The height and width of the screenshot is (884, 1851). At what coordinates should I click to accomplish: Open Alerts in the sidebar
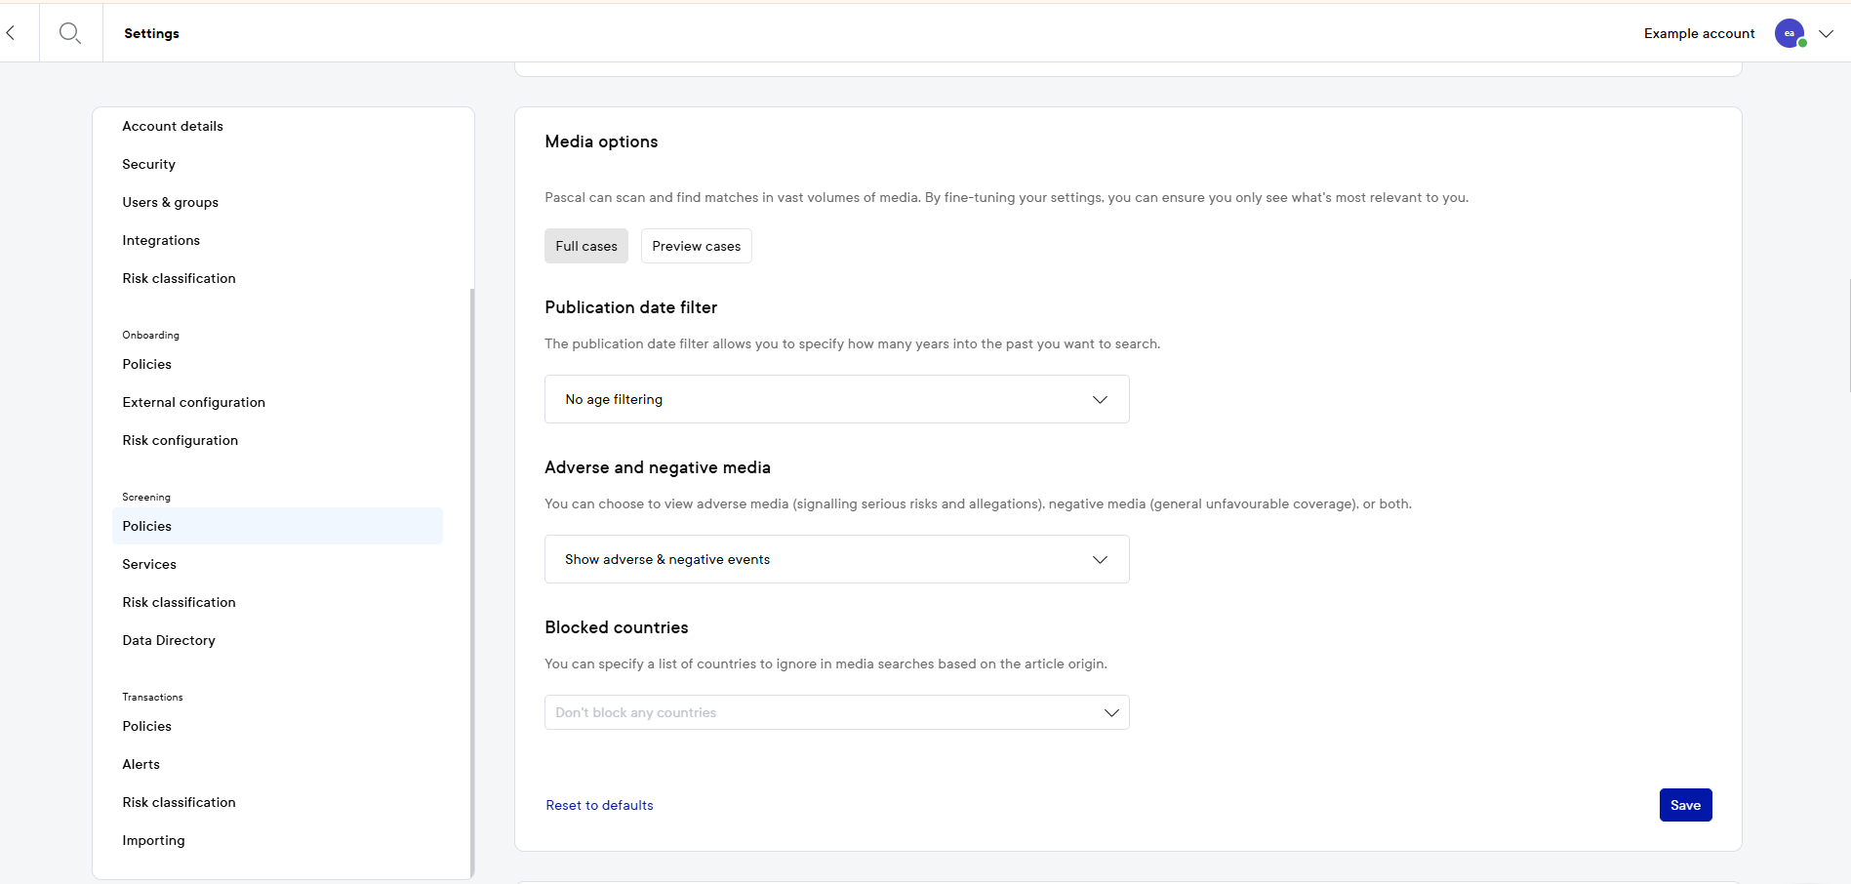141,764
